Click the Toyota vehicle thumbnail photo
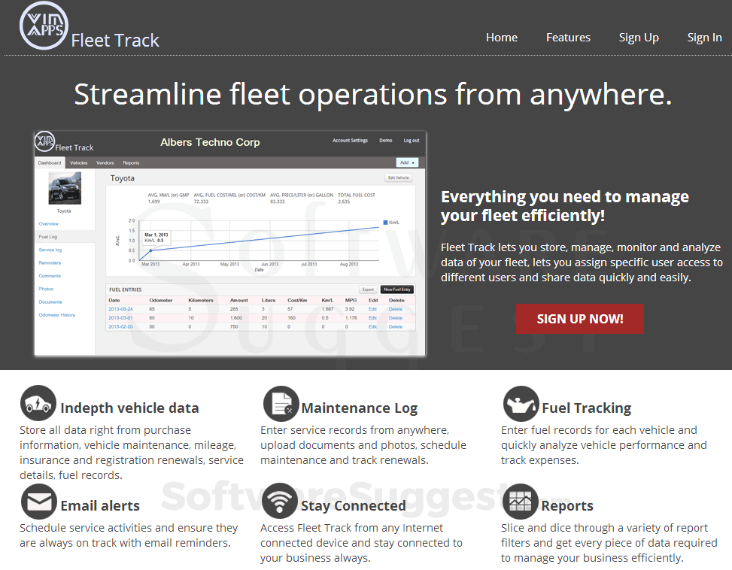The image size is (732, 570). (x=65, y=189)
